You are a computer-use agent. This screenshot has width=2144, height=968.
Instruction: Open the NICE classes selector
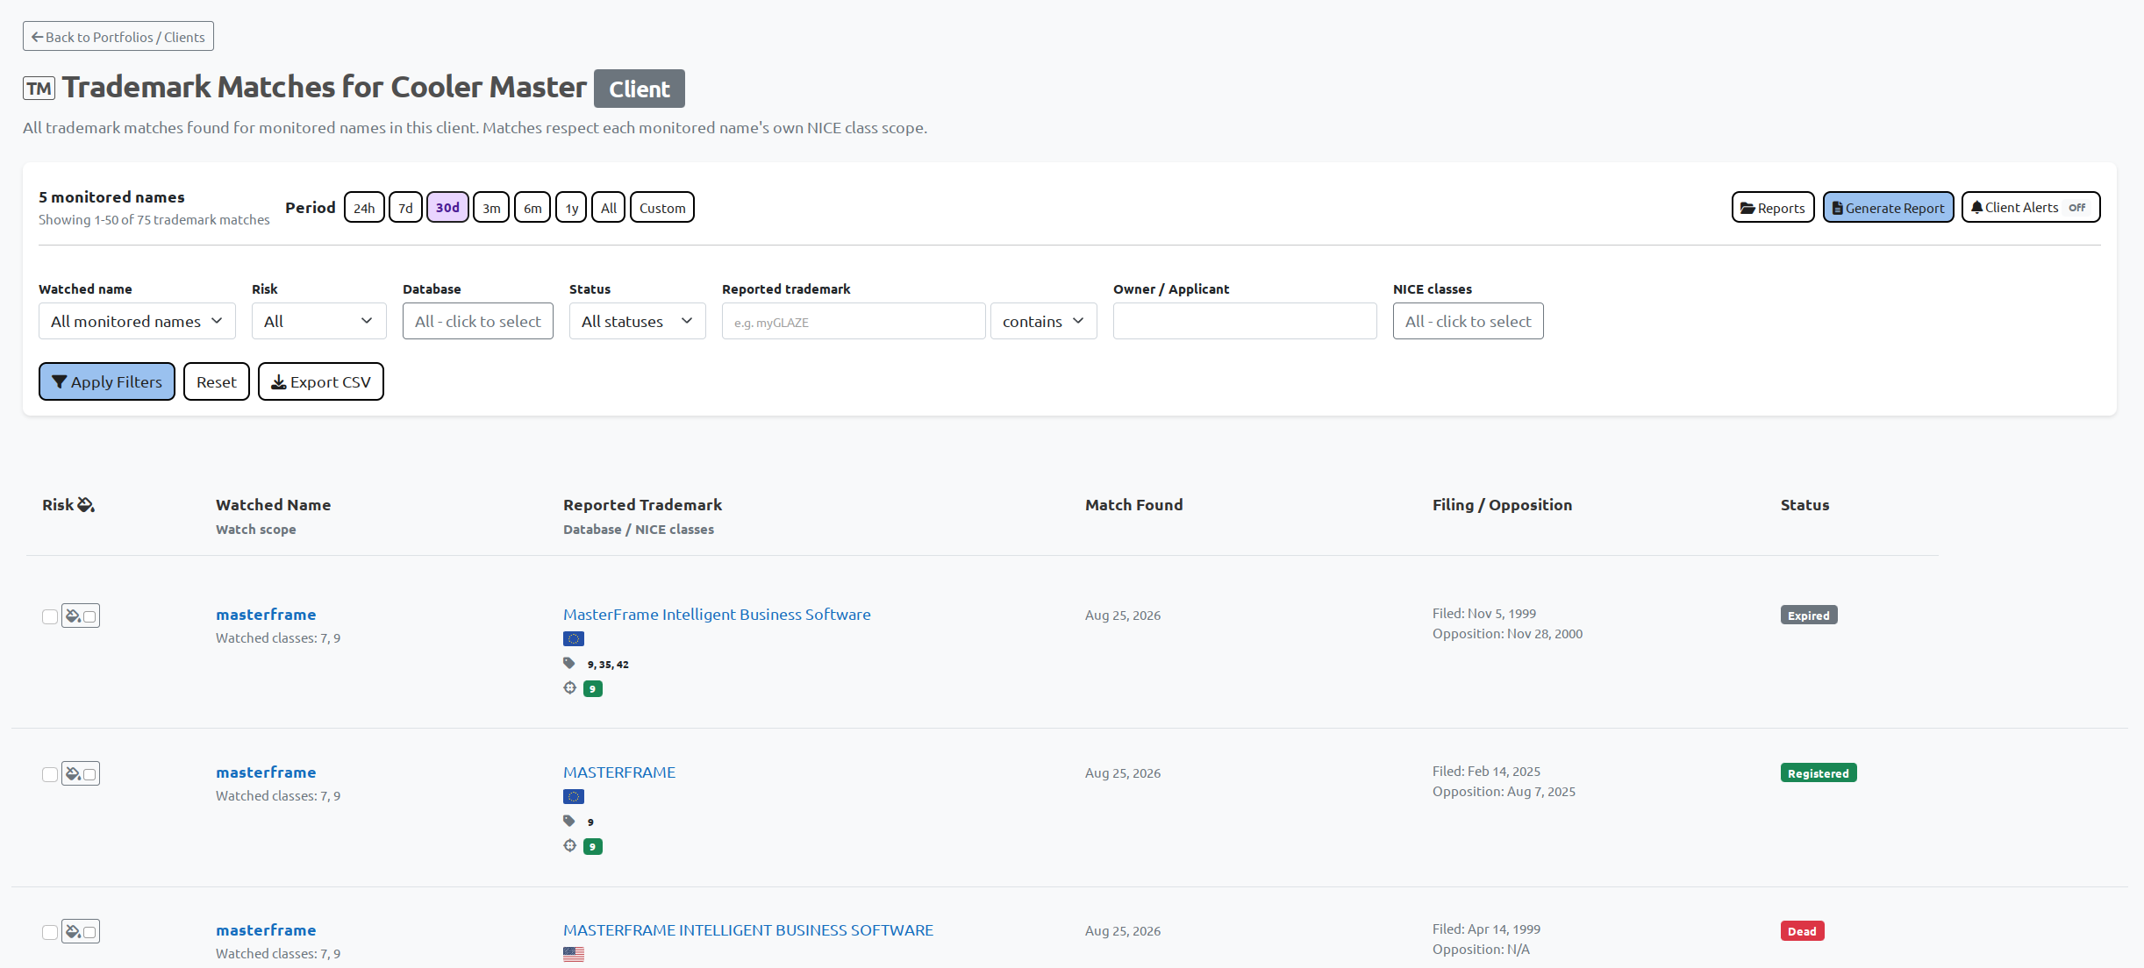[1469, 321]
